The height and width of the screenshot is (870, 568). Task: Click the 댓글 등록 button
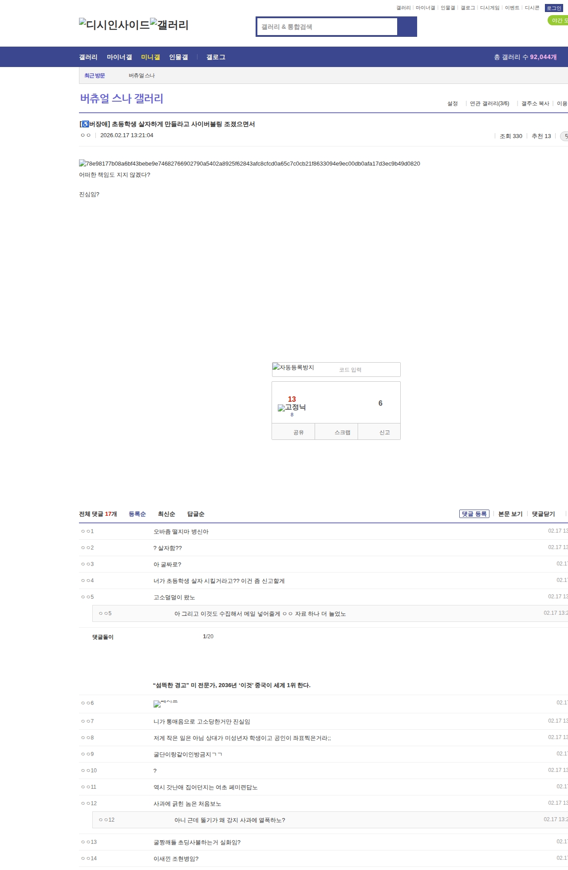coord(474,514)
